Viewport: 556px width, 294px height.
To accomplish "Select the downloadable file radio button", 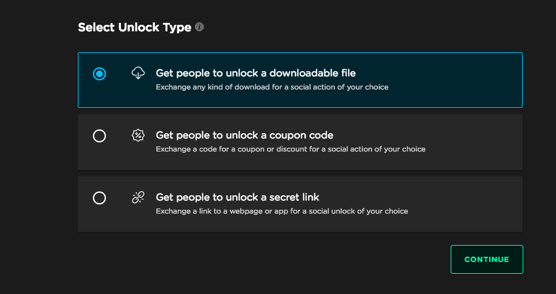I will coord(99,74).
